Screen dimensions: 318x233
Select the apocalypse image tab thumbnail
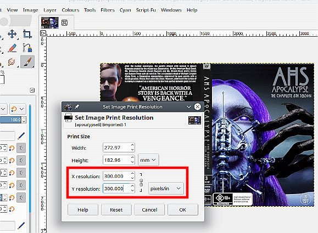pos(50,22)
